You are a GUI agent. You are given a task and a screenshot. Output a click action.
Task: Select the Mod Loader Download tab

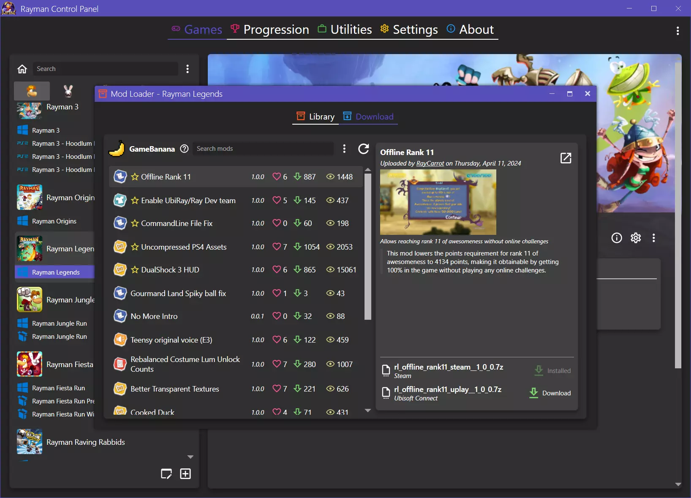(x=368, y=117)
